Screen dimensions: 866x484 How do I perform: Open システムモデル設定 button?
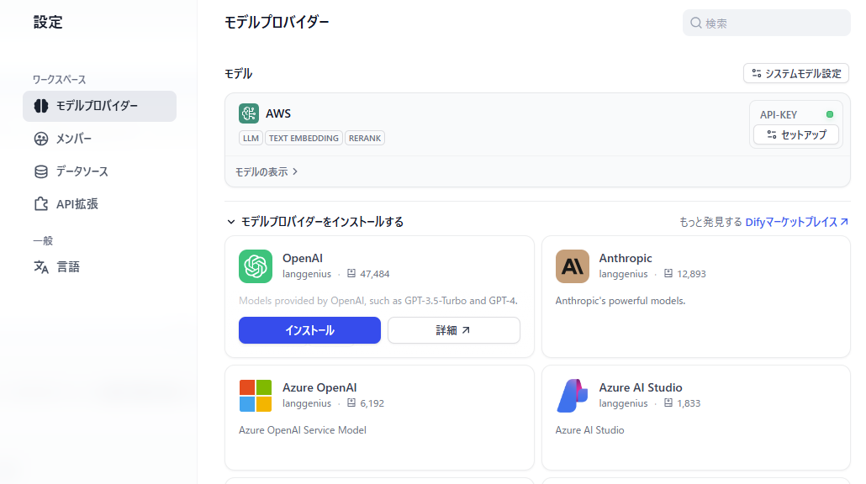(796, 73)
